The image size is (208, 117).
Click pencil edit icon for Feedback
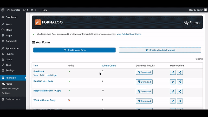173,72
